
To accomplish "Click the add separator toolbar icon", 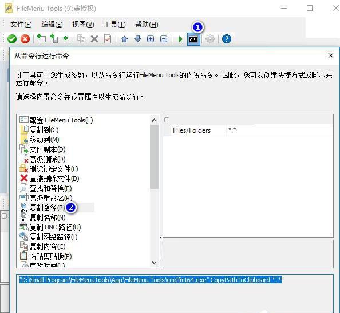I will click(x=68, y=39).
